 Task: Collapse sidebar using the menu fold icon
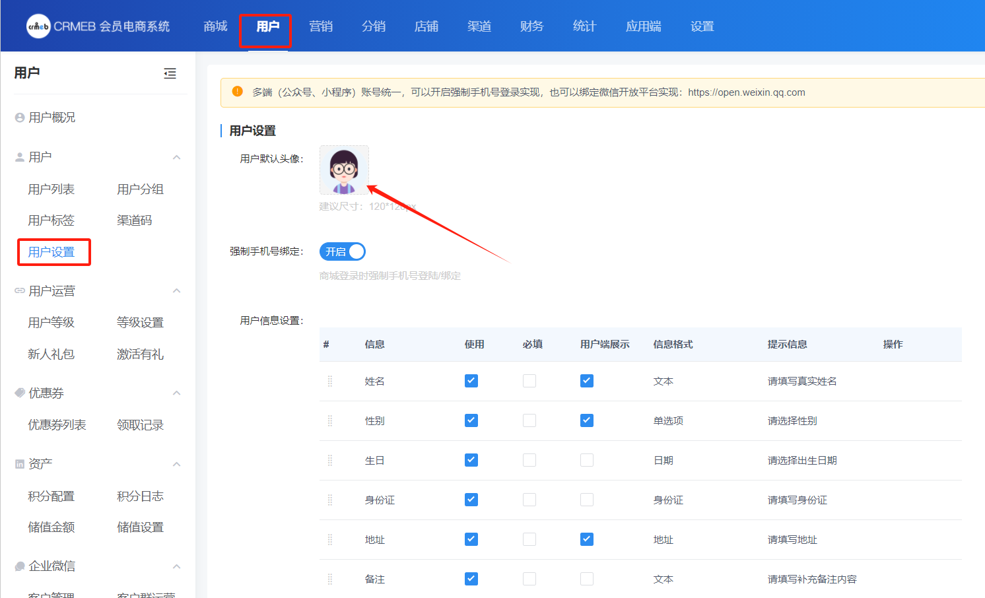click(x=170, y=73)
